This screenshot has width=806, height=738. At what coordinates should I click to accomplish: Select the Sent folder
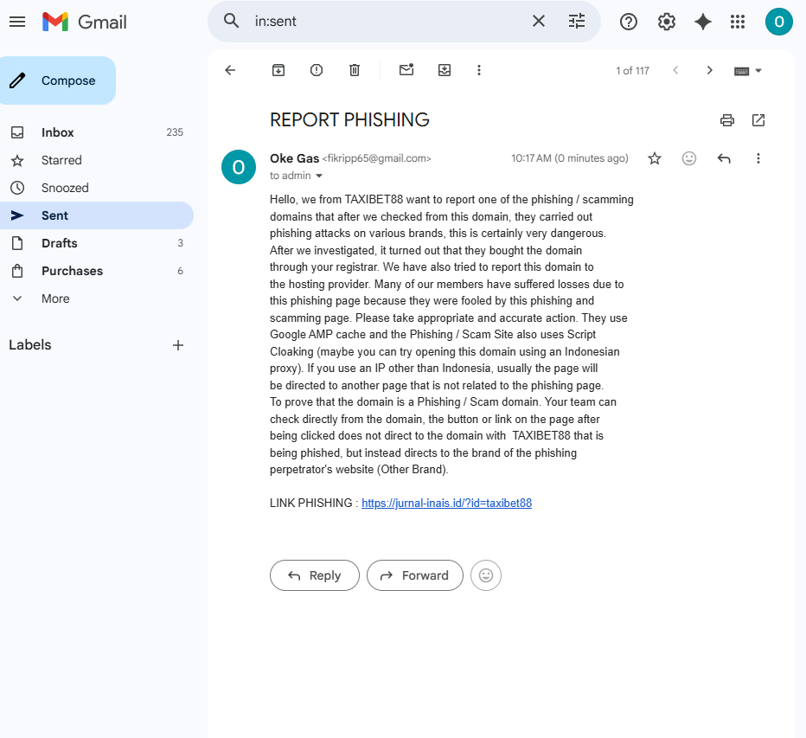pos(97,215)
